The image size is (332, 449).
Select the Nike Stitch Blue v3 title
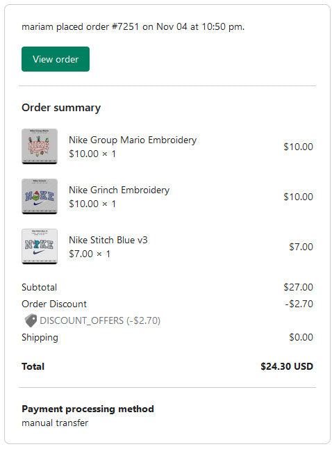108,240
